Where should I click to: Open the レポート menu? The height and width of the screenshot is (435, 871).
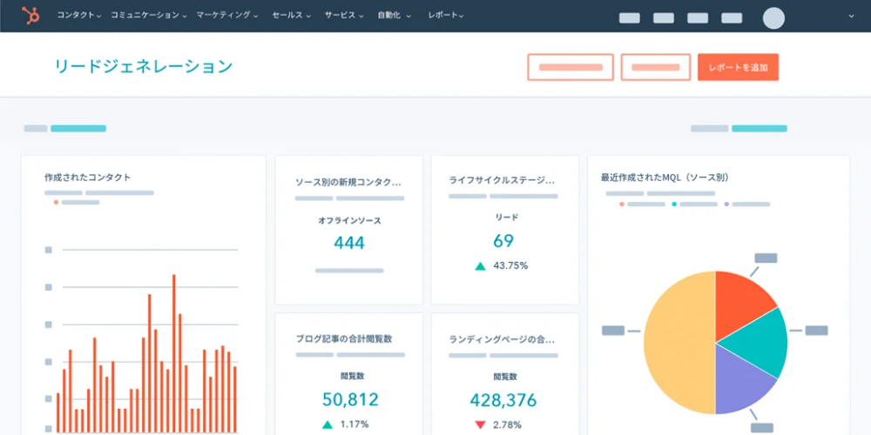click(x=445, y=16)
